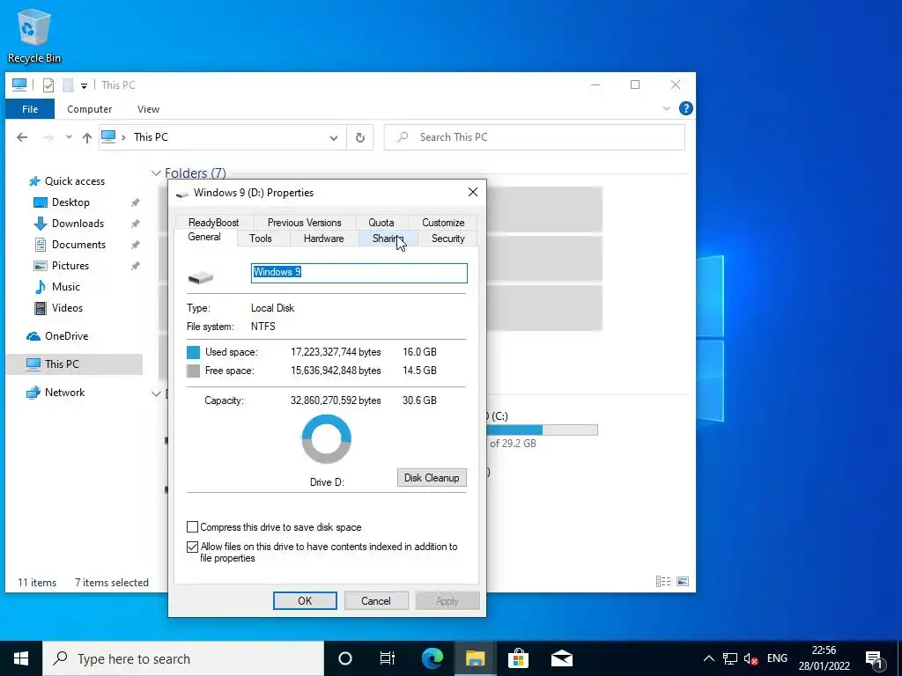Viewport: 902px width, 676px height.
Task: Open the Recycle Bin desktop icon
Action: tap(34, 35)
